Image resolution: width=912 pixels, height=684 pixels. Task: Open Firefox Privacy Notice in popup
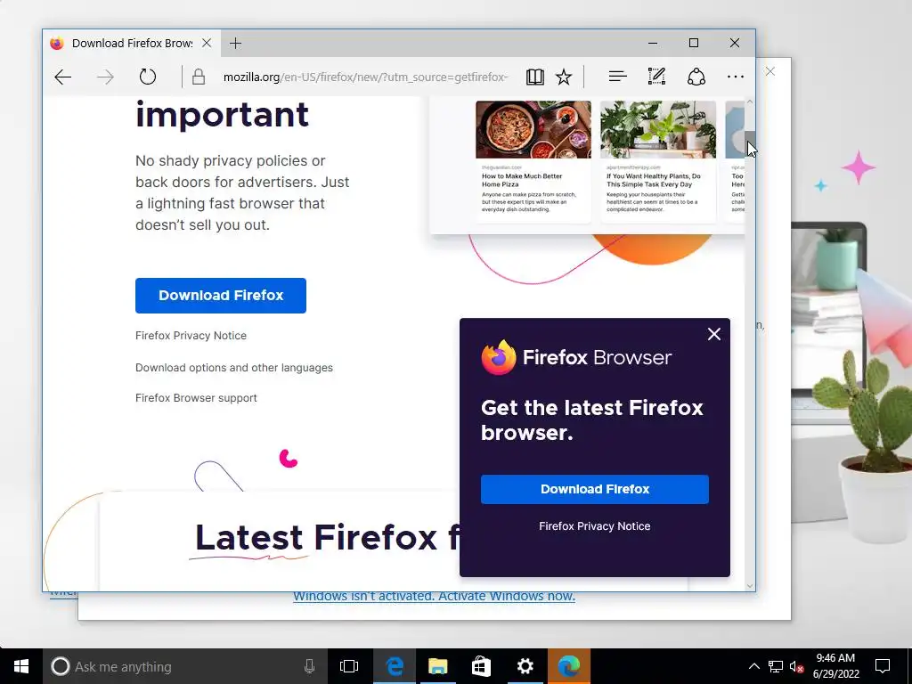pyautogui.click(x=594, y=525)
